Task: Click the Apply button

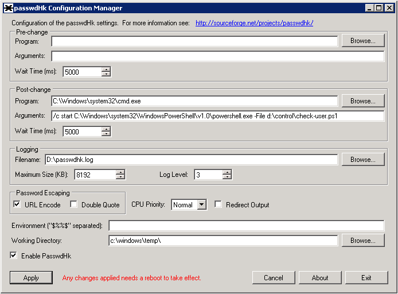Action: (31, 278)
